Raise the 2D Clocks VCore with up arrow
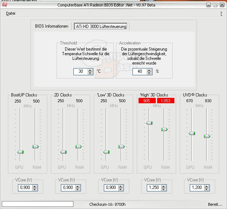This screenshot has width=227, height=209. (78, 186)
